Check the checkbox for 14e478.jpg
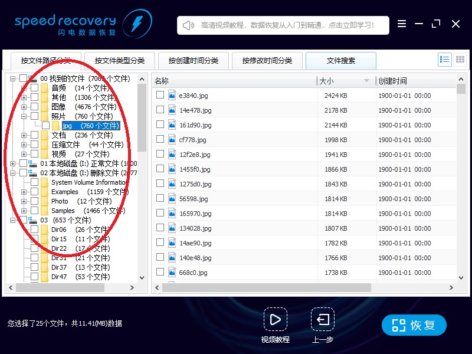This screenshot has width=472, height=354. (160, 109)
